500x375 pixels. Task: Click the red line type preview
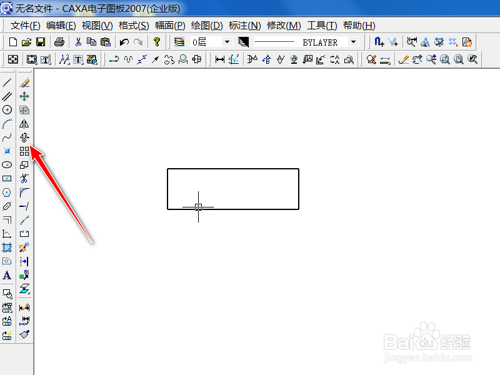point(274,42)
